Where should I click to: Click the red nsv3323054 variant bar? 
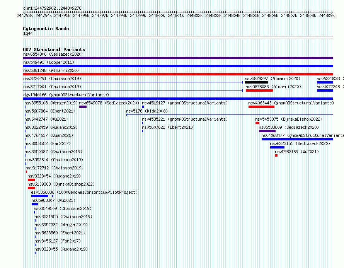31,180
